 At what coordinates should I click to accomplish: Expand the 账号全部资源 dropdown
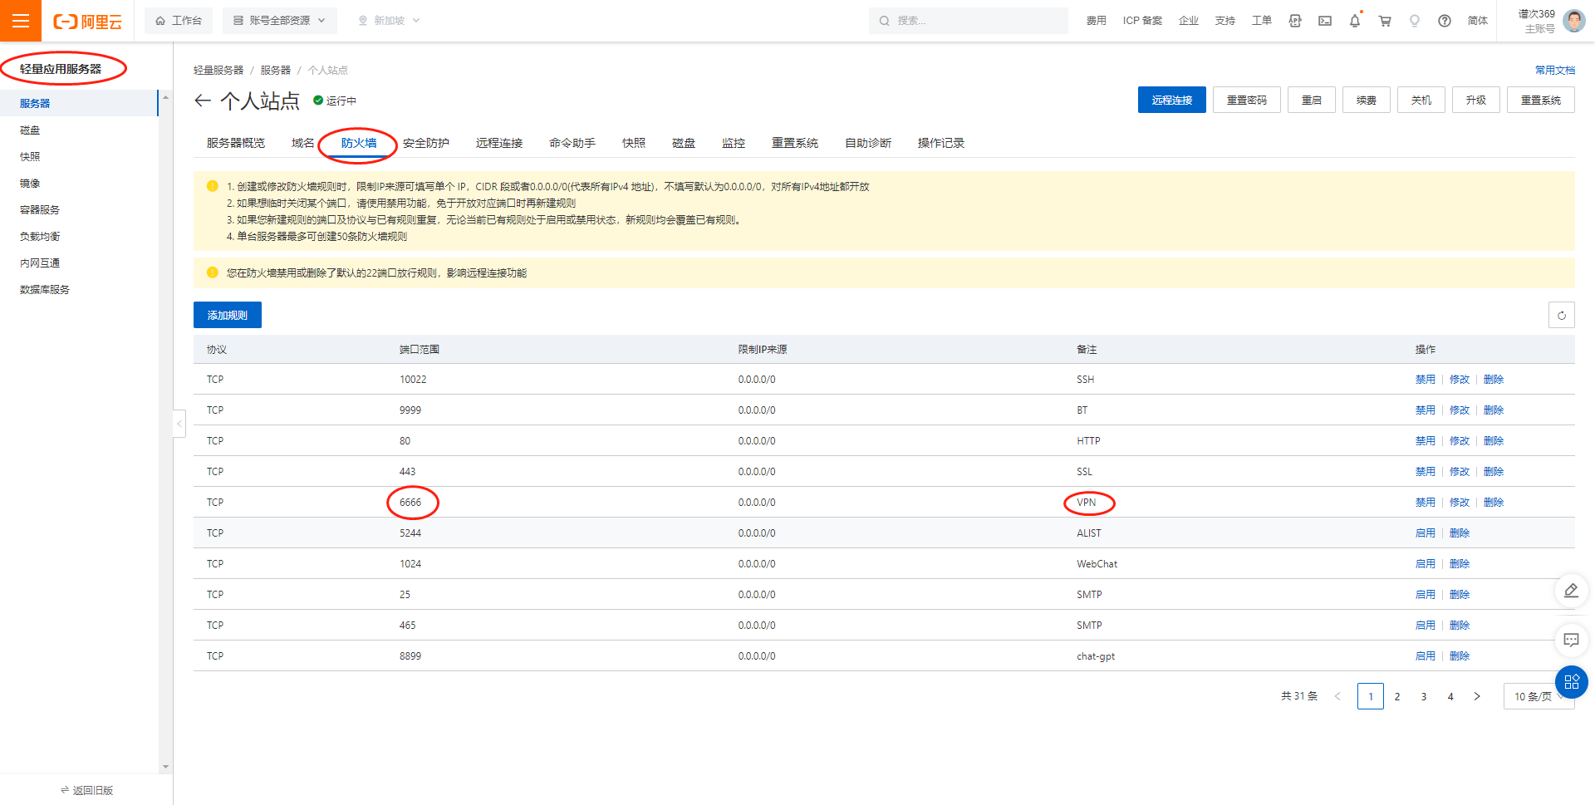tap(280, 21)
